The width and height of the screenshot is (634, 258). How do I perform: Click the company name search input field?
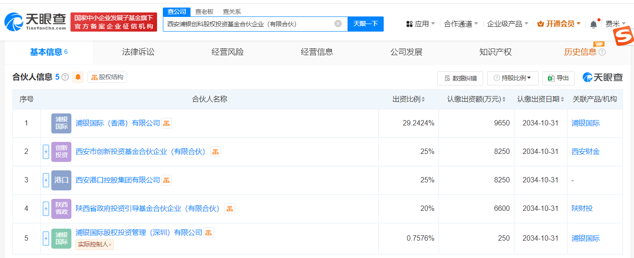click(248, 24)
